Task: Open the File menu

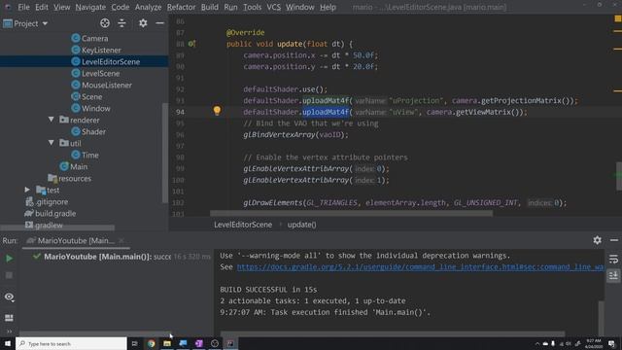Action: click(x=23, y=7)
